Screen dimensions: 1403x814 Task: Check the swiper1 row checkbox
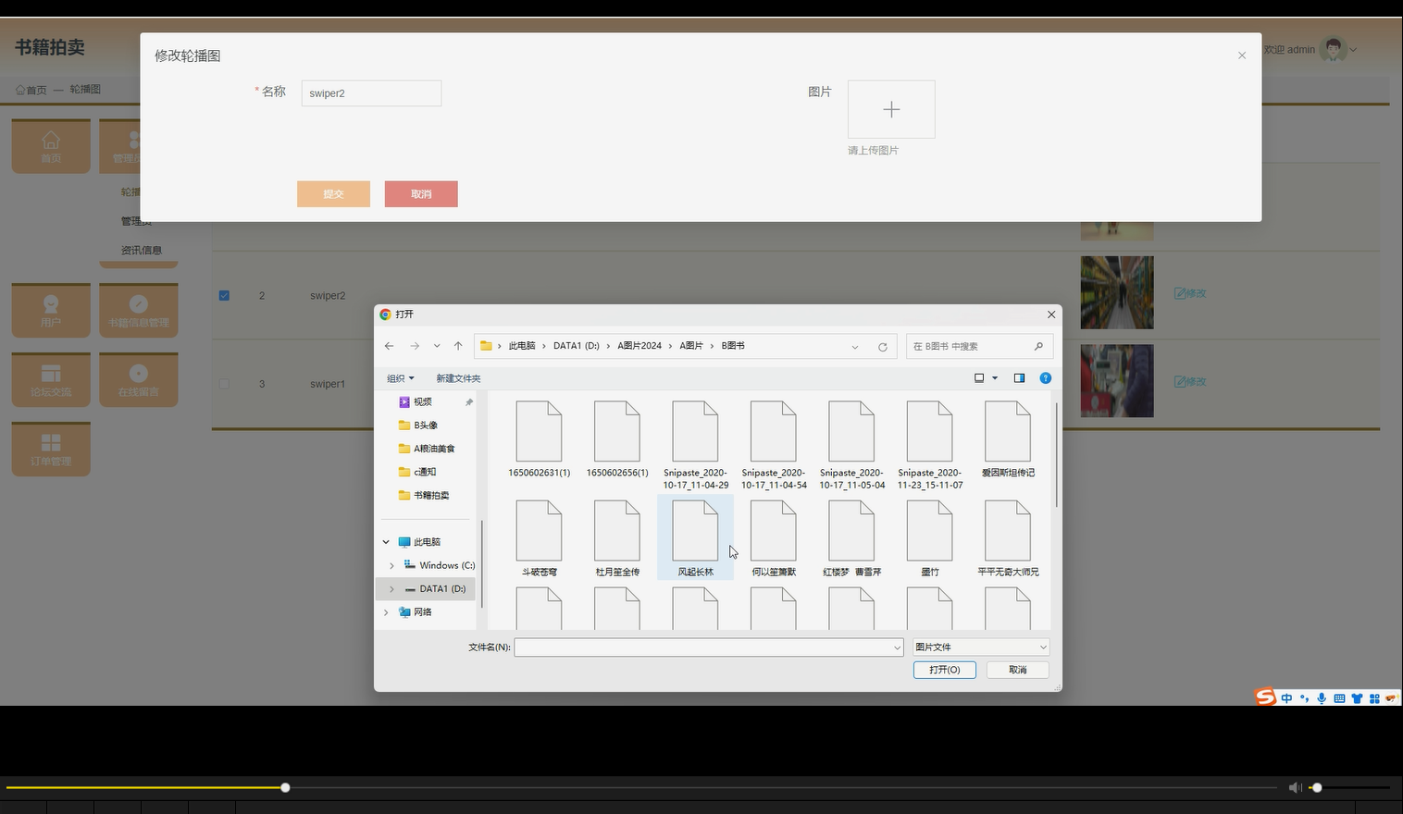click(x=224, y=384)
